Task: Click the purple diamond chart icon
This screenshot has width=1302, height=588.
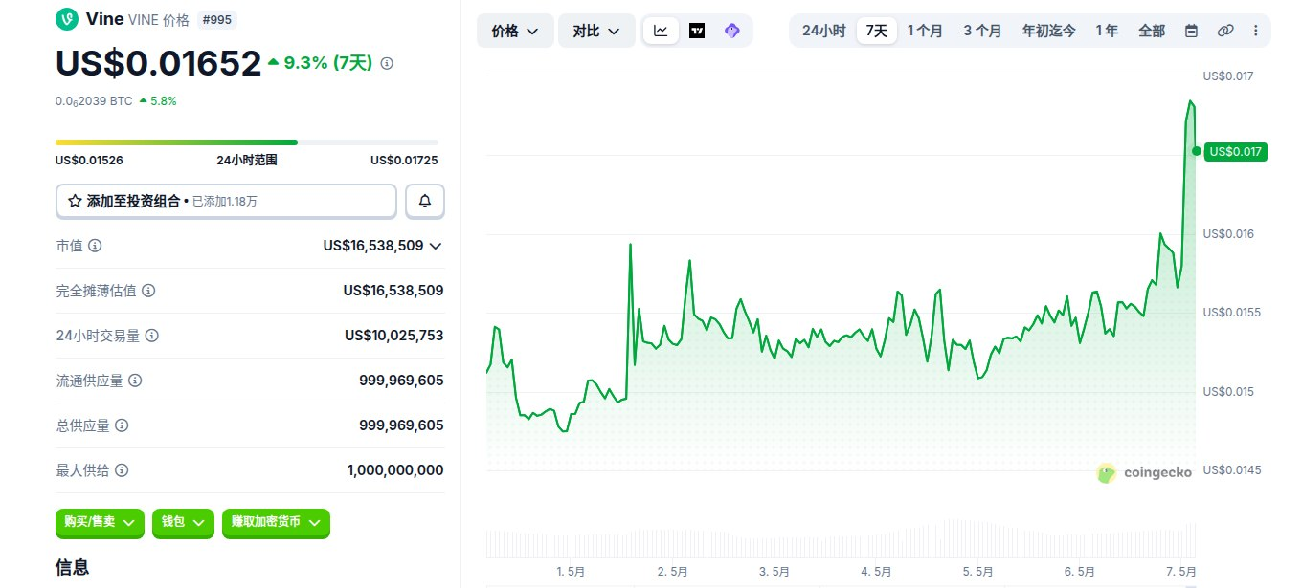Action: [732, 31]
